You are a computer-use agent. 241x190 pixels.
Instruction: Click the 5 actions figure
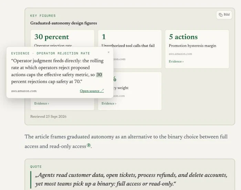coord(183,37)
